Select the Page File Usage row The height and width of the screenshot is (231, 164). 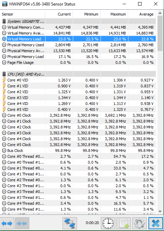(78, 62)
